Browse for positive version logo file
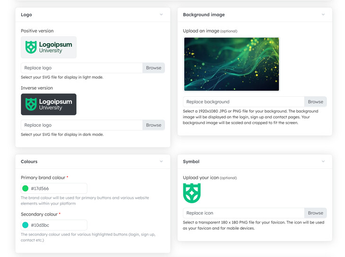The width and height of the screenshot is (345, 257). (154, 68)
